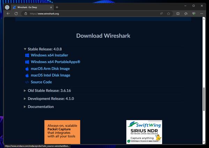Click the vertical scrollbar thumb

pos(204,99)
